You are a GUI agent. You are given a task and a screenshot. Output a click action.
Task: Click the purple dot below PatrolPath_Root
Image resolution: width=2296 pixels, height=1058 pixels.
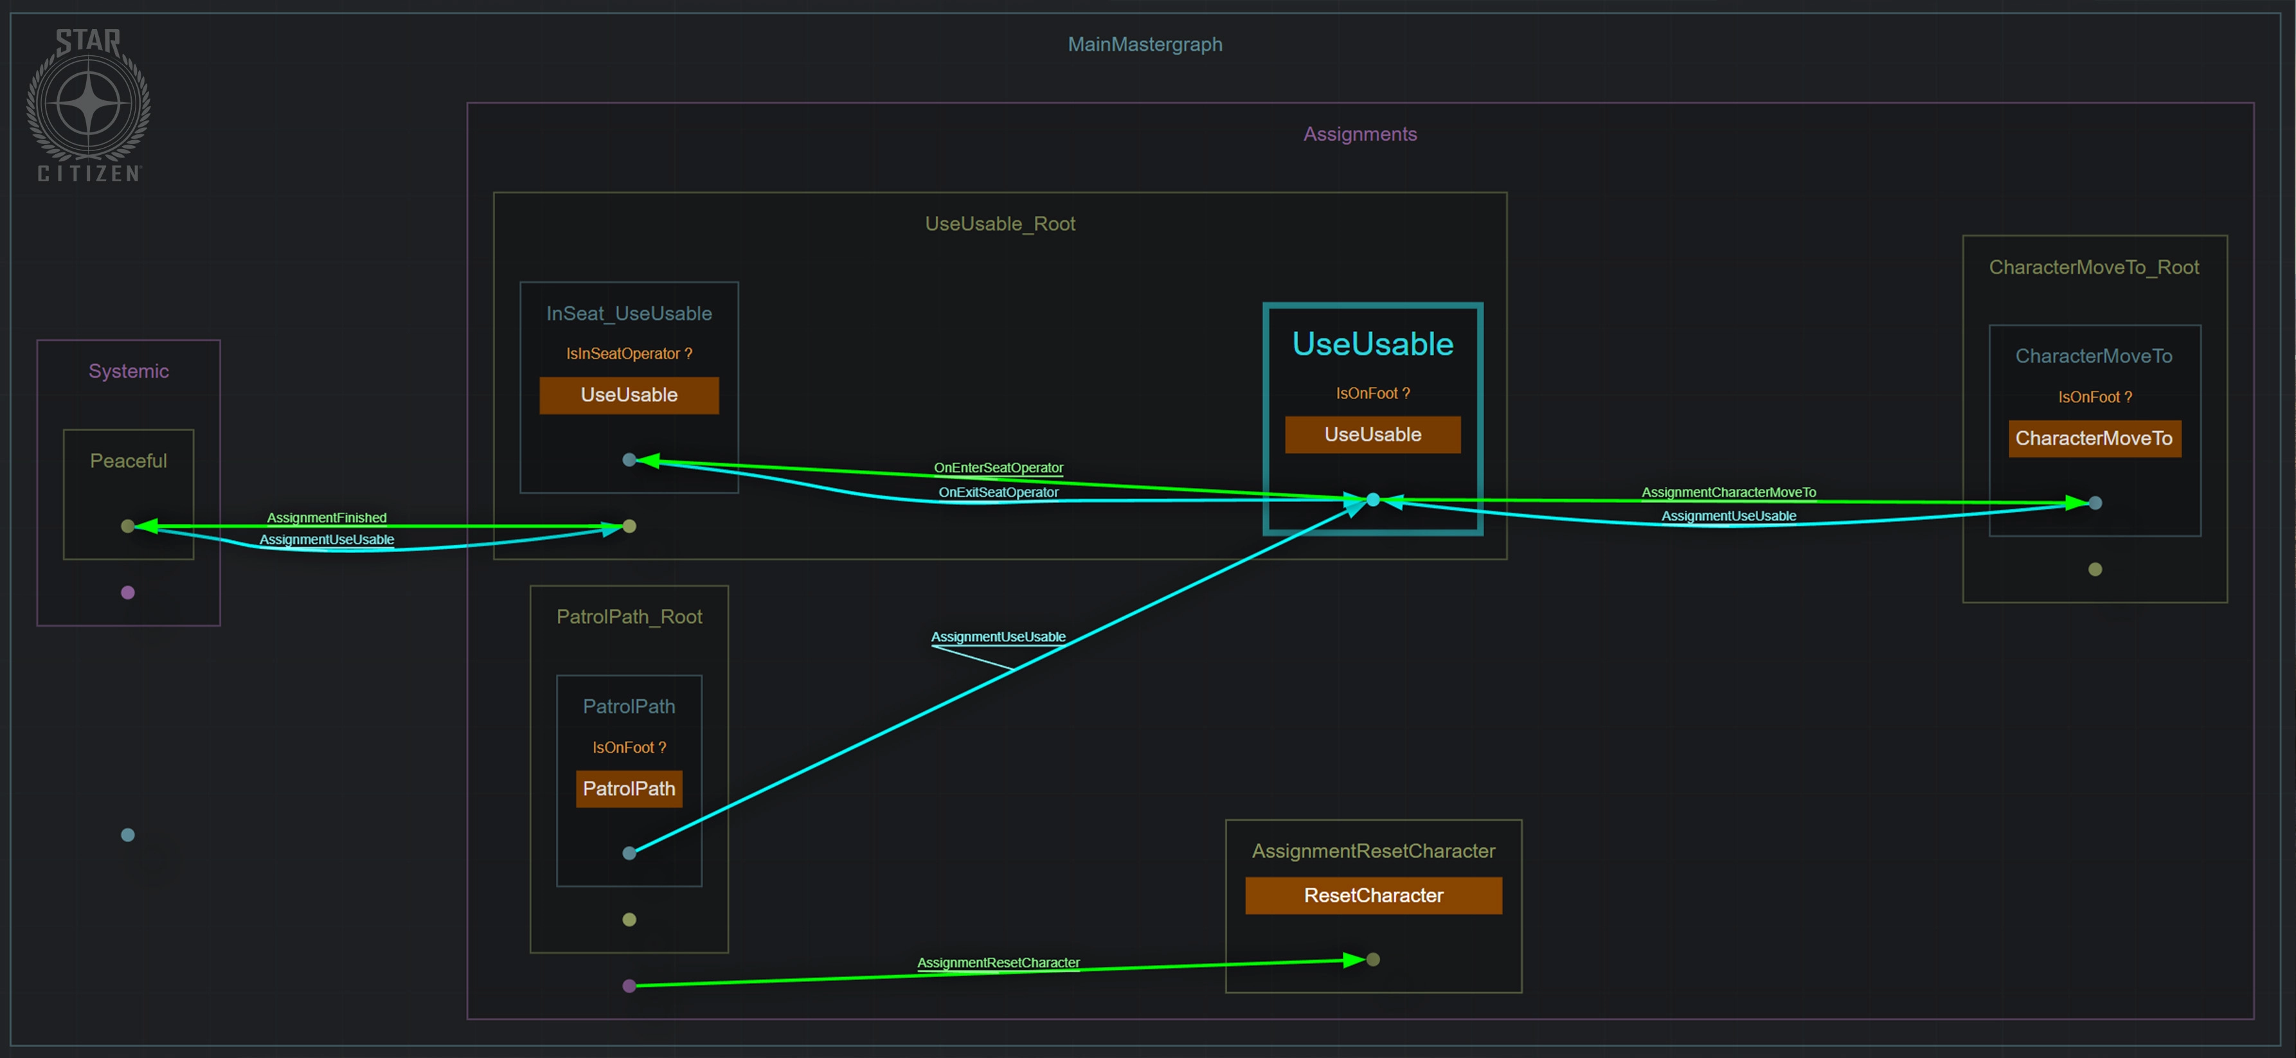(629, 986)
